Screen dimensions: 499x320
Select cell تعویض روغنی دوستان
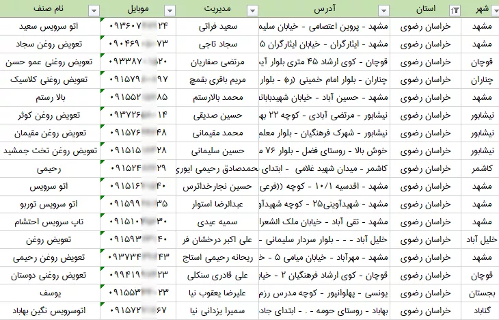pos(50,276)
